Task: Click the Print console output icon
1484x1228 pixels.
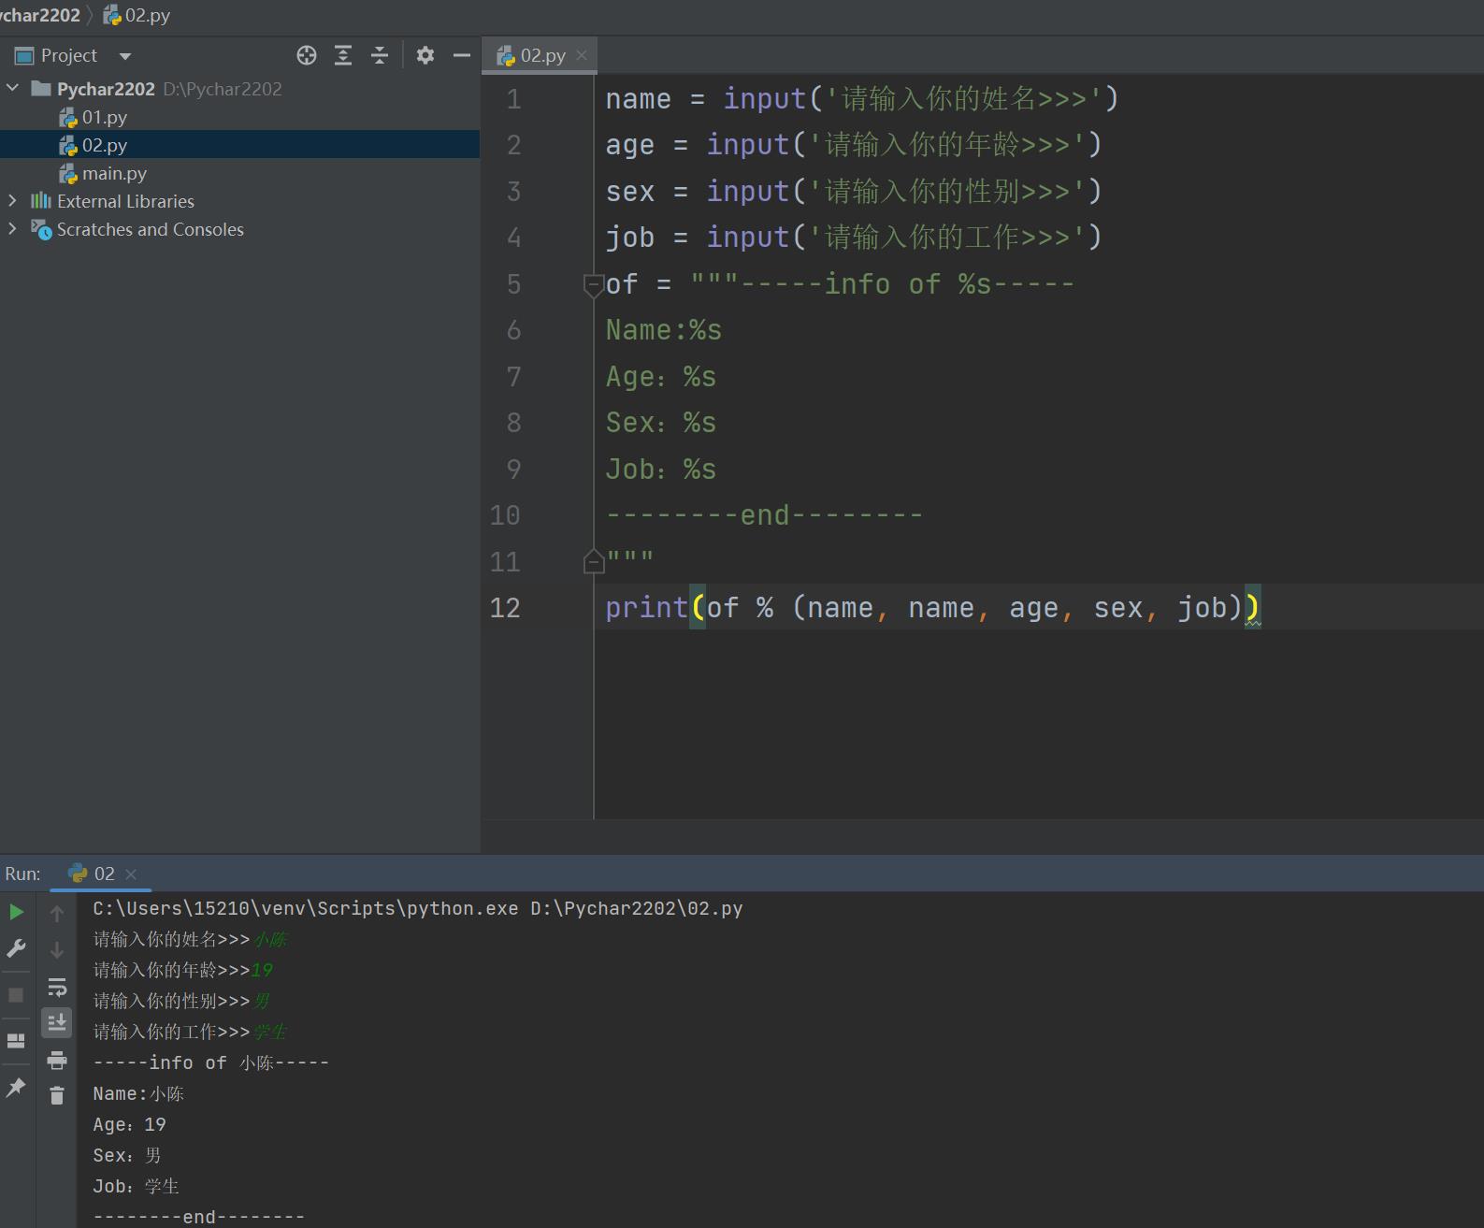Action: (x=57, y=1060)
